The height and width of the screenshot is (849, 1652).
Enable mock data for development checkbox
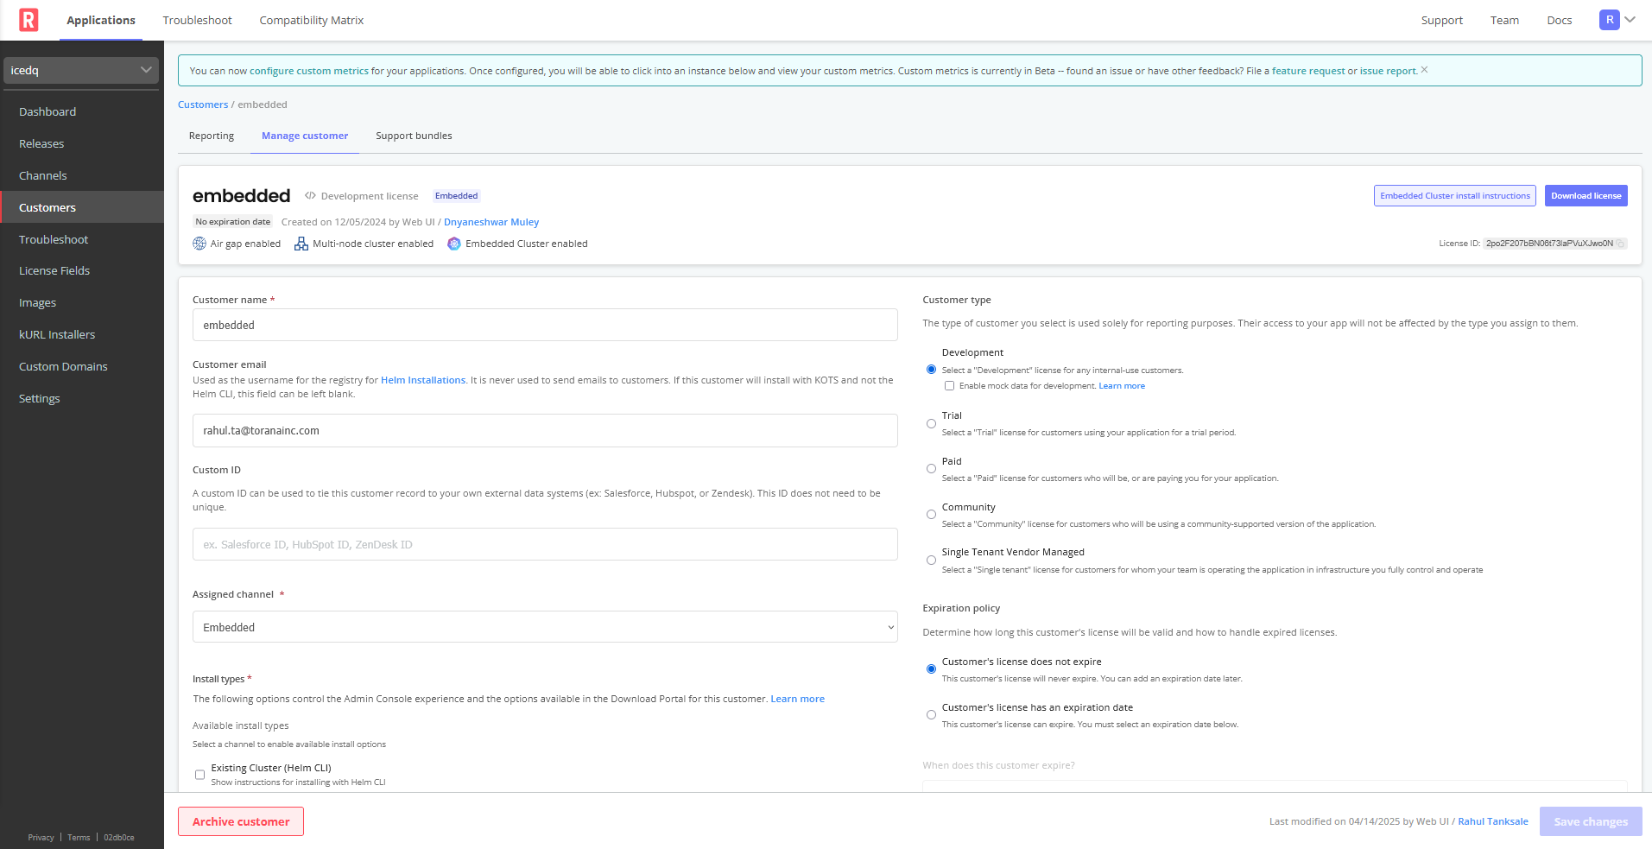(949, 386)
